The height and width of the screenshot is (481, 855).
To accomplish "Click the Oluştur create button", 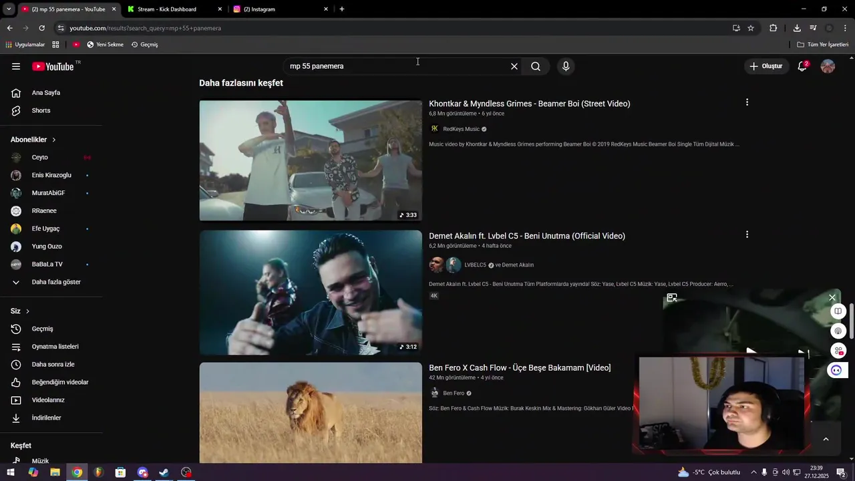I will tap(765, 66).
